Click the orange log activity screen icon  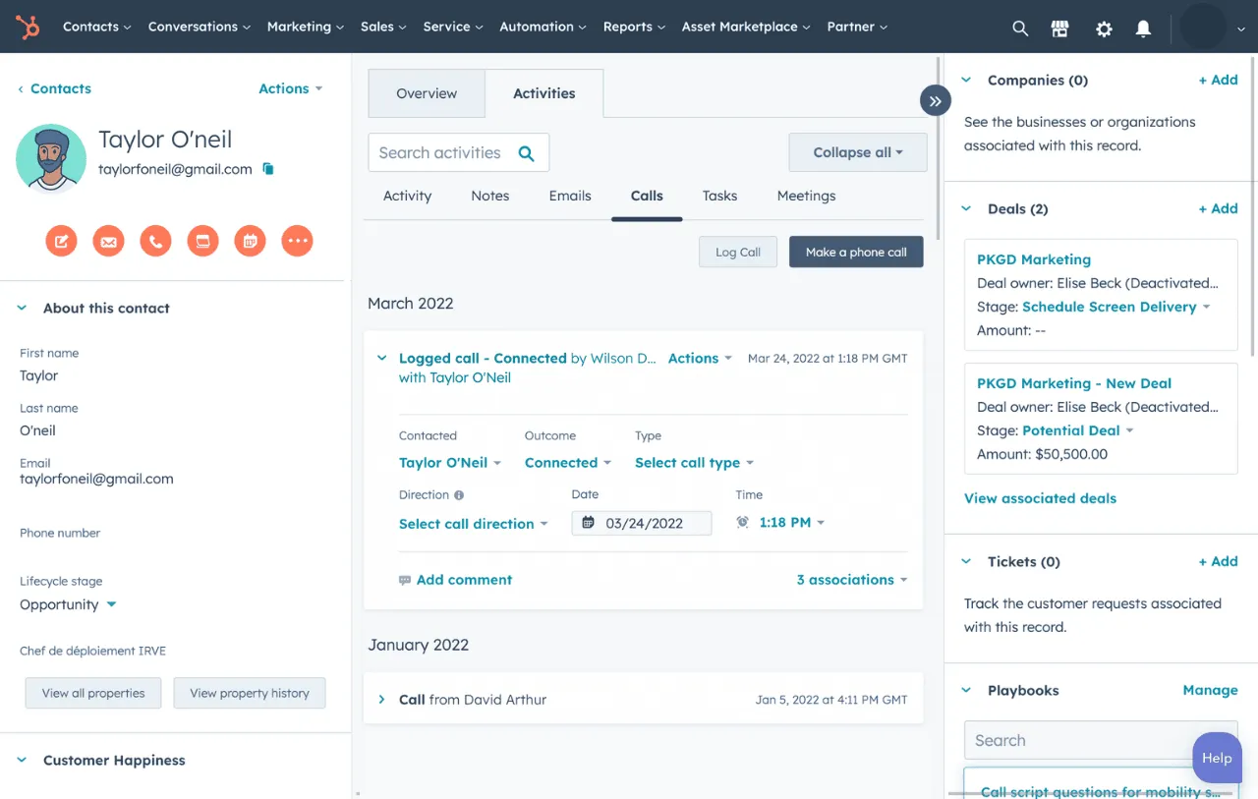coord(202,241)
